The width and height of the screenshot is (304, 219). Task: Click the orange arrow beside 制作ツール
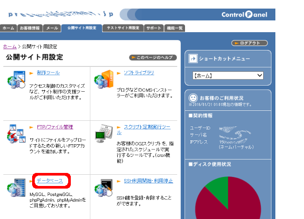(31, 73)
